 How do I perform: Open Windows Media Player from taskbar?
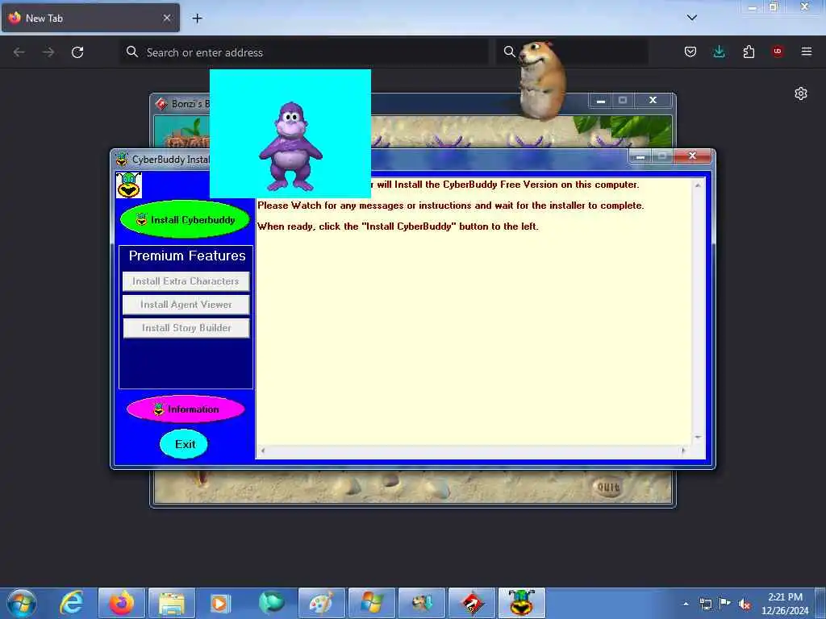(x=221, y=603)
